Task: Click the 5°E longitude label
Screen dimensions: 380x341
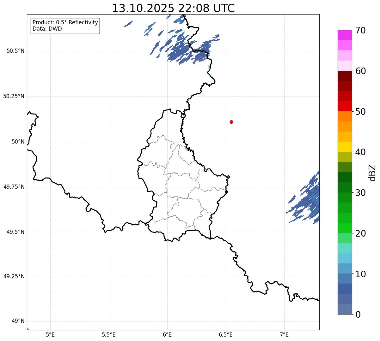Action: point(50,334)
